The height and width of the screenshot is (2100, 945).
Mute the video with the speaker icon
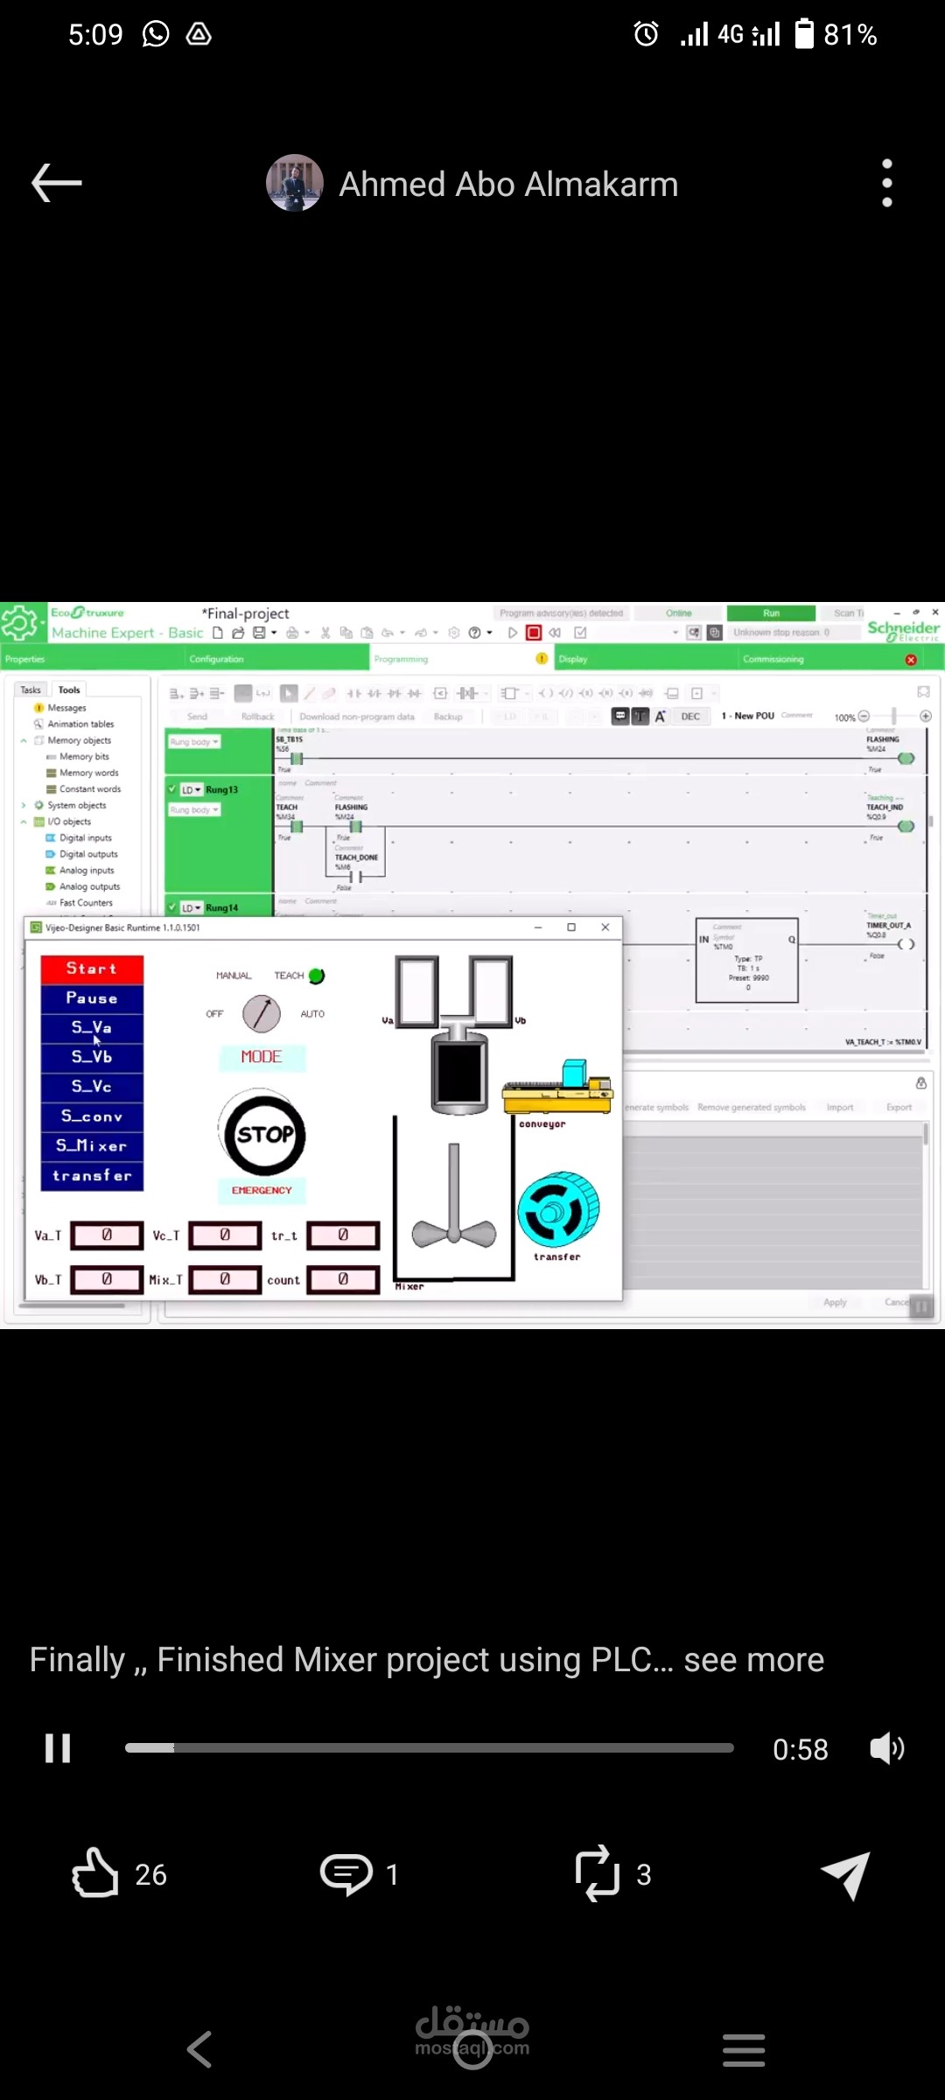pos(887,1748)
